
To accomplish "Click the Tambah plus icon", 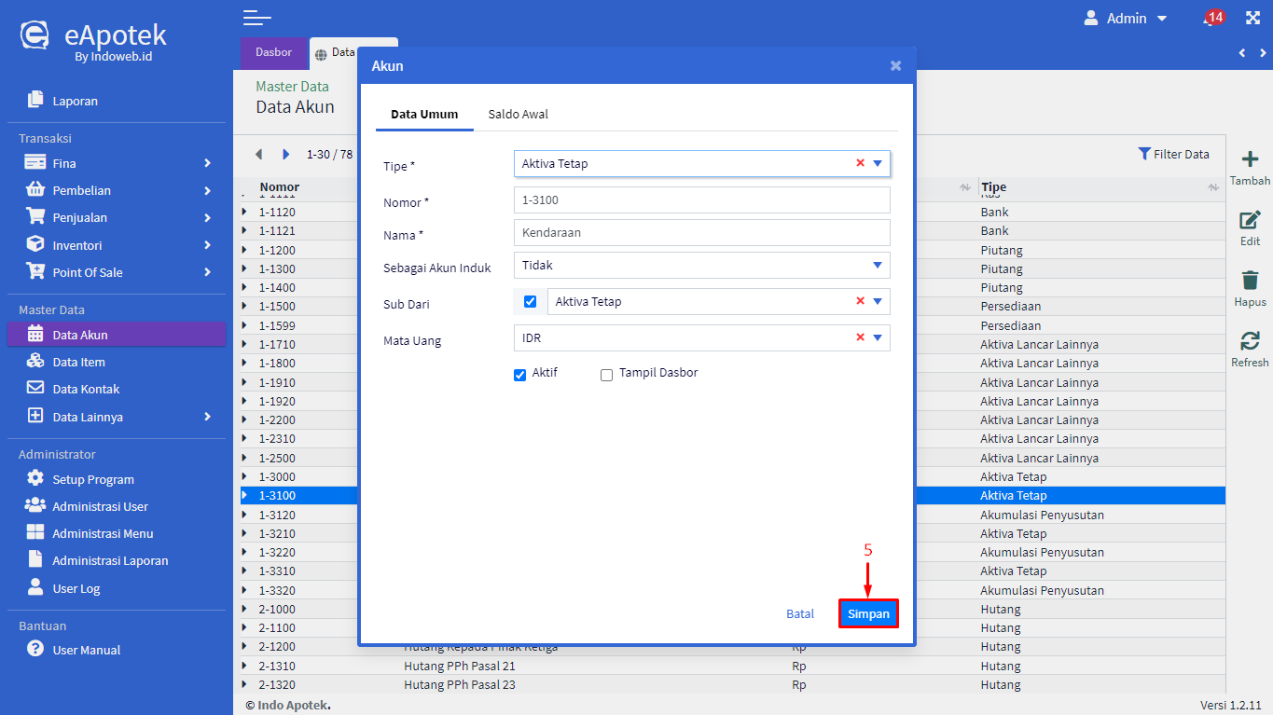I will point(1250,159).
